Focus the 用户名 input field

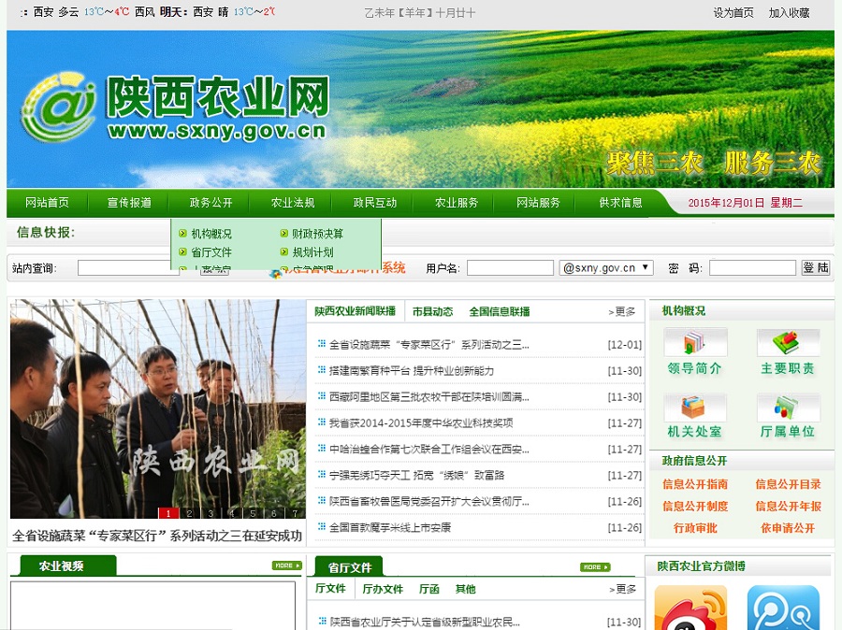coord(510,267)
